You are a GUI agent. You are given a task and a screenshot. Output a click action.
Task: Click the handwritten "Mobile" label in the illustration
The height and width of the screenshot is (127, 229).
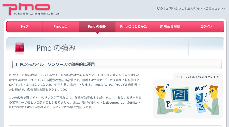[x=201, y=88]
